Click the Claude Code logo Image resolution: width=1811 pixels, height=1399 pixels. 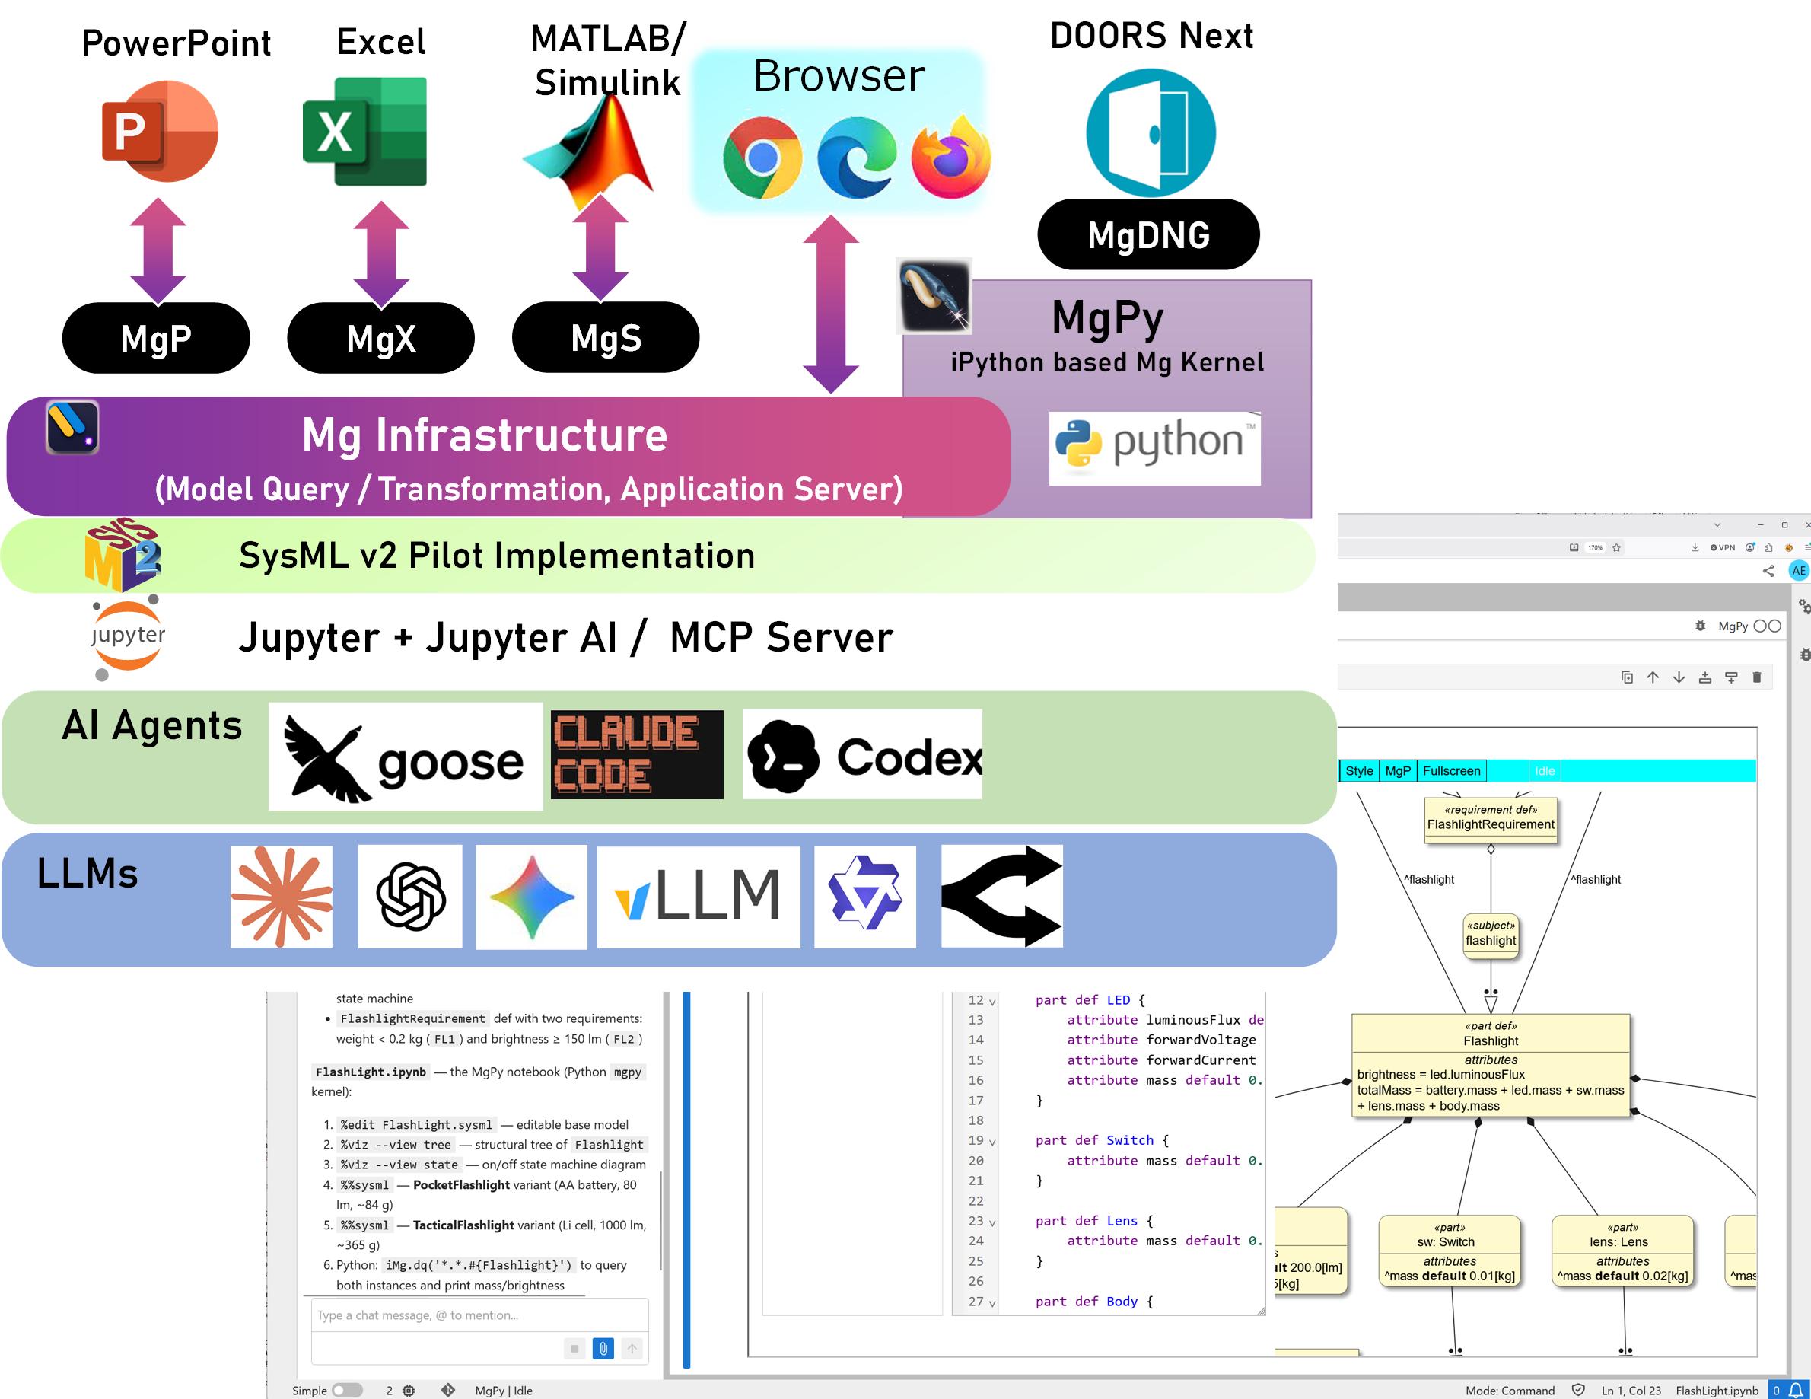pos(637,754)
